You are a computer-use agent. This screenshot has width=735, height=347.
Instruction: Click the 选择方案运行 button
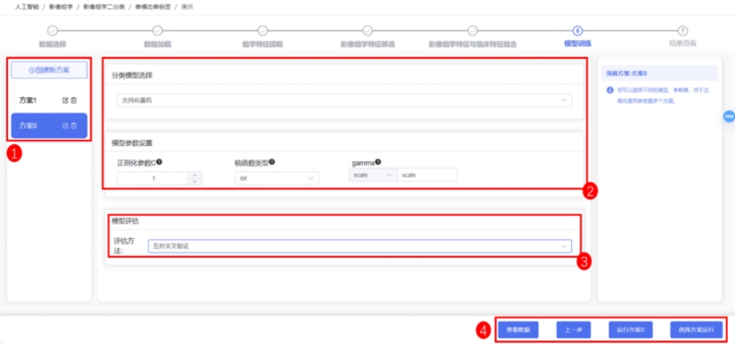tap(696, 329)
